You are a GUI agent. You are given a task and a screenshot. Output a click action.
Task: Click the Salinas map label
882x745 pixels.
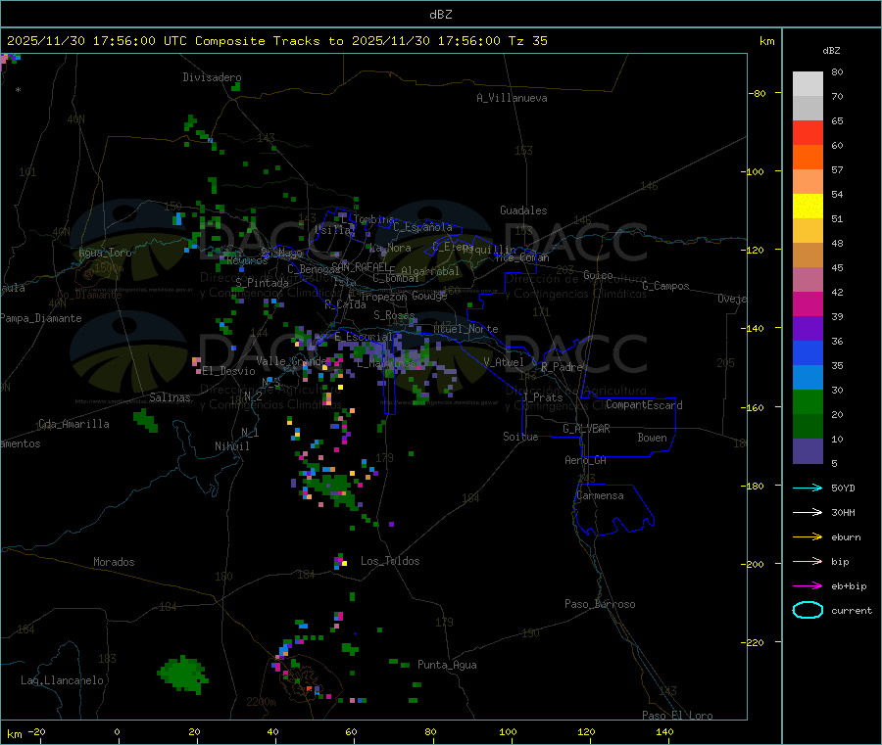point(170,397)
